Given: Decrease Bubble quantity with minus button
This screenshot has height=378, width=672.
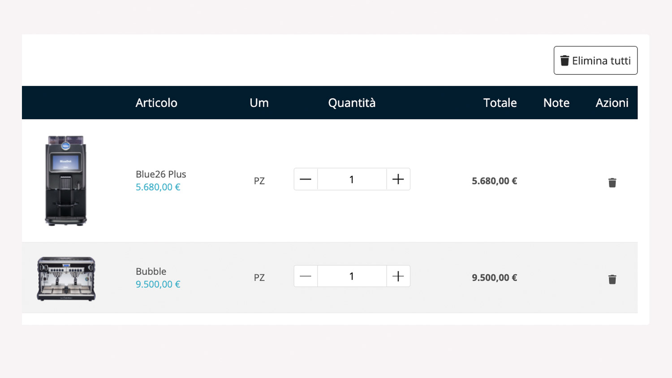Looking at the screenshot, I should 306,276.
